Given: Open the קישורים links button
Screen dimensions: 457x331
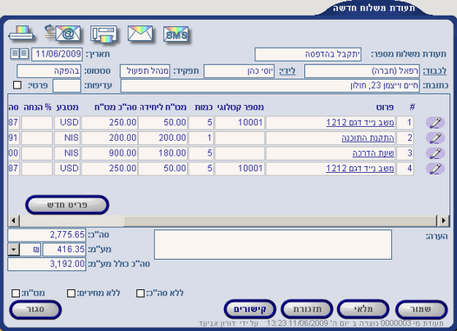Looking at the screenshot, I should coord(250,309).
